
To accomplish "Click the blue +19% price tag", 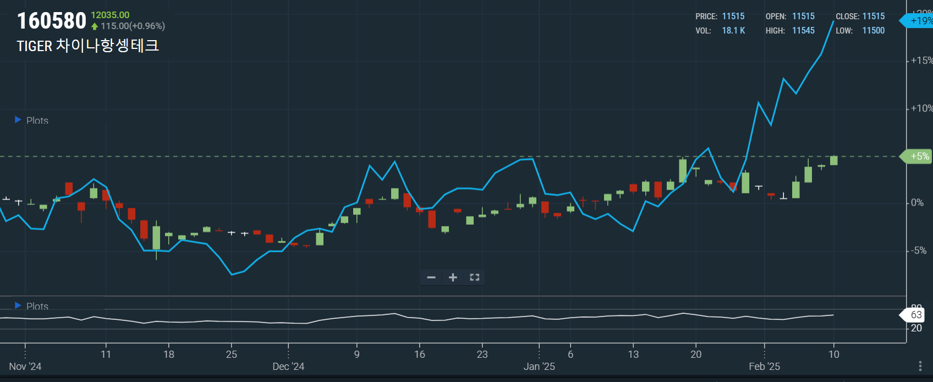I will [x=918, y=21].
